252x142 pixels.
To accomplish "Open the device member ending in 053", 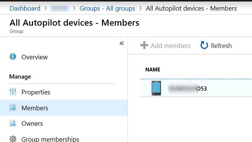I will click(187, 88).
